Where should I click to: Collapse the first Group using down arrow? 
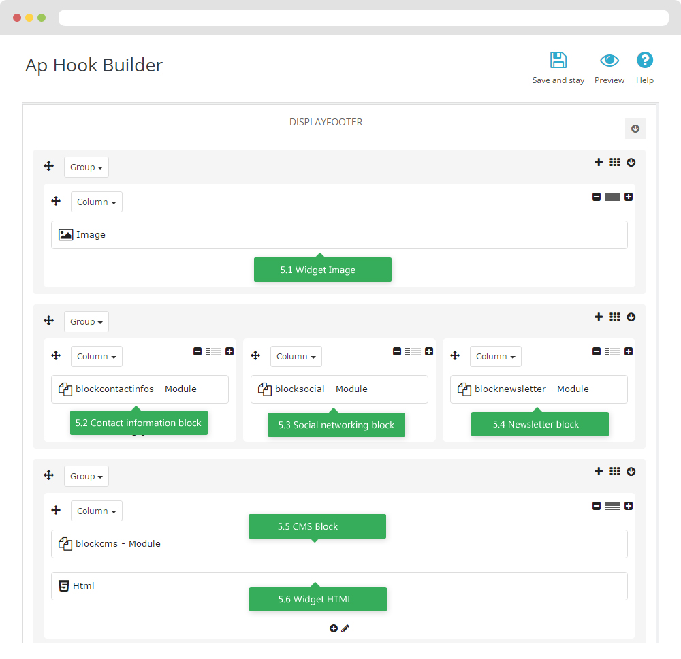pyautogui.click(x=631, y=162)
